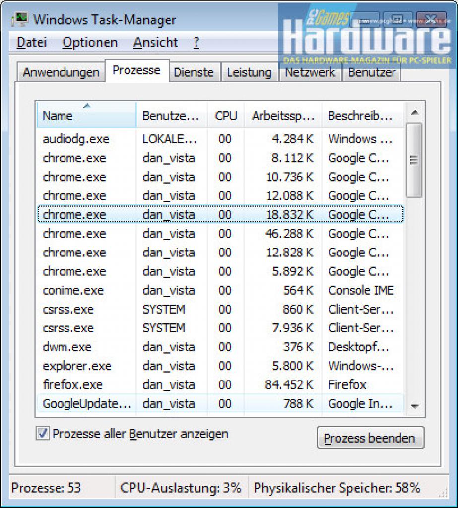Click the 84.452 K memory value
Viewport: 458px width, 508px height.
tap(289, 384)
